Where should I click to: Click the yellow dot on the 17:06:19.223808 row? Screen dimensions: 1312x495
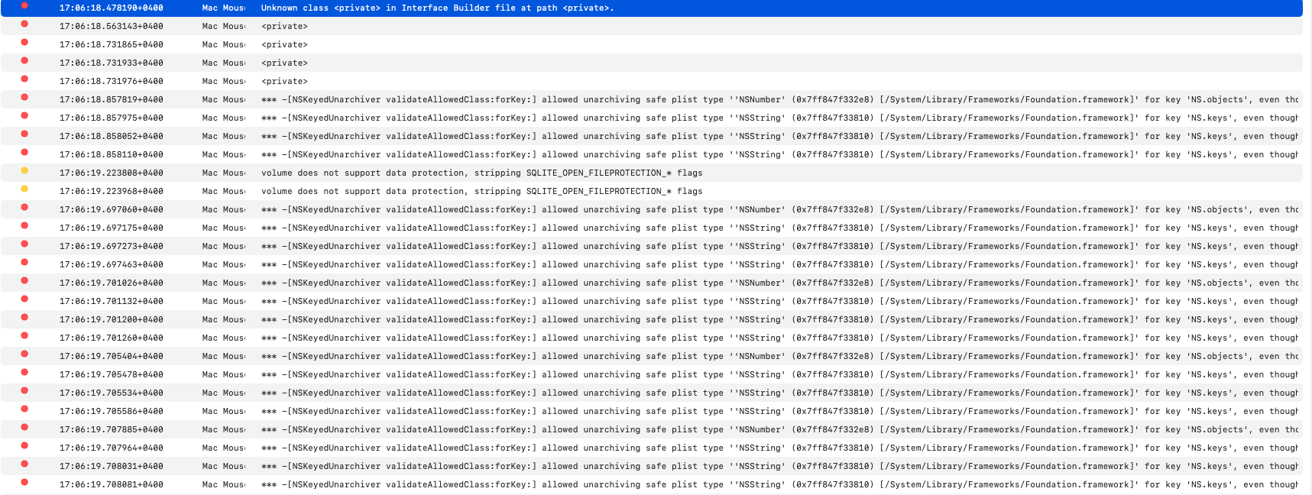click(x=24, y=170)
